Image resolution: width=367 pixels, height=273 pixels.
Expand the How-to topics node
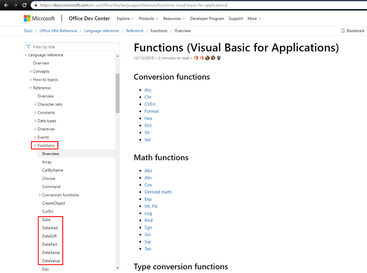coord(30,80)
